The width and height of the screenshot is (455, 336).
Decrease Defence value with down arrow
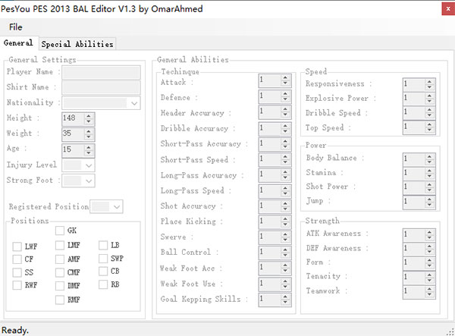285,99
